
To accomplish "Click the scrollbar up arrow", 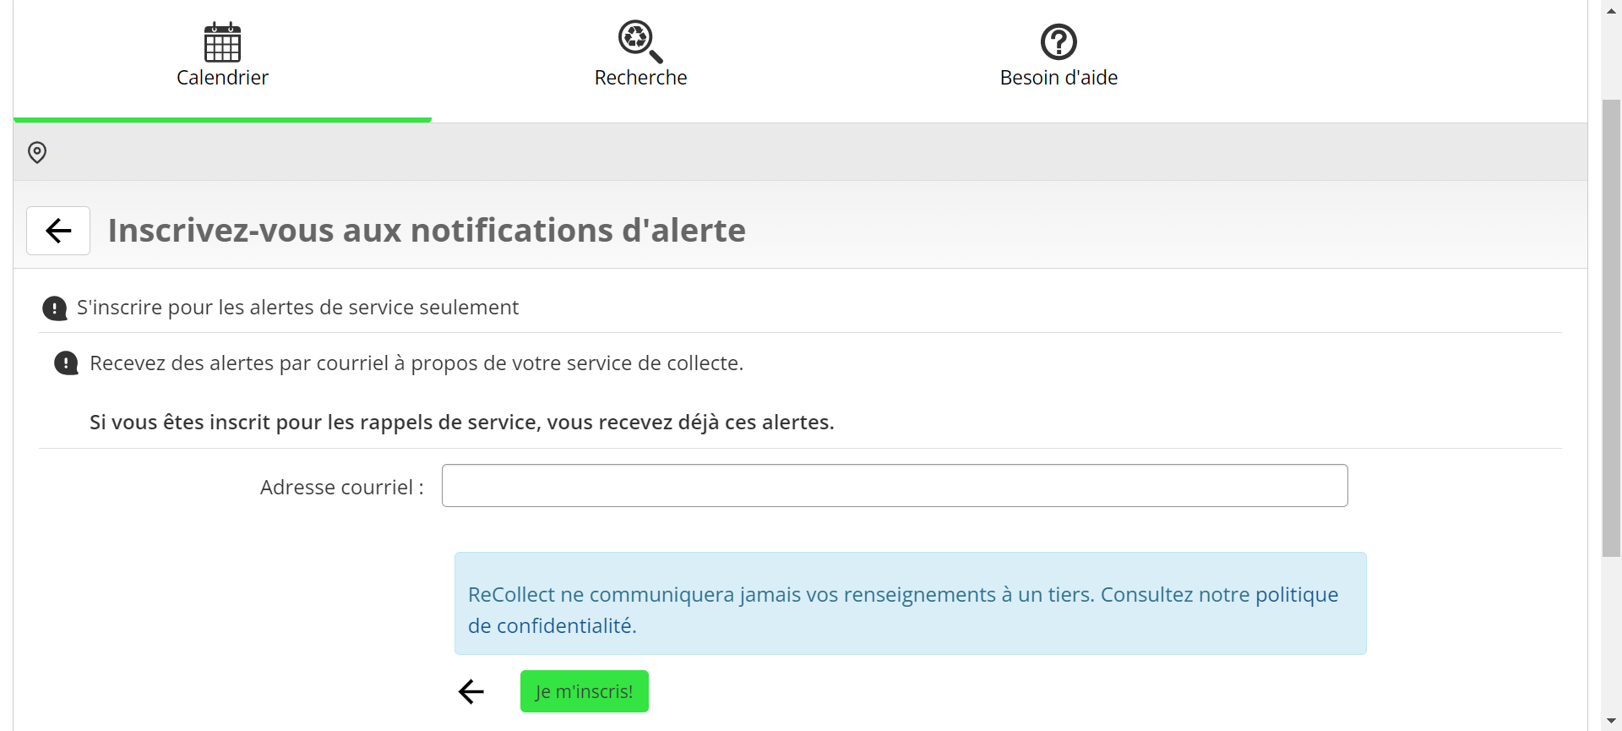I will [x=1611, y=10].
